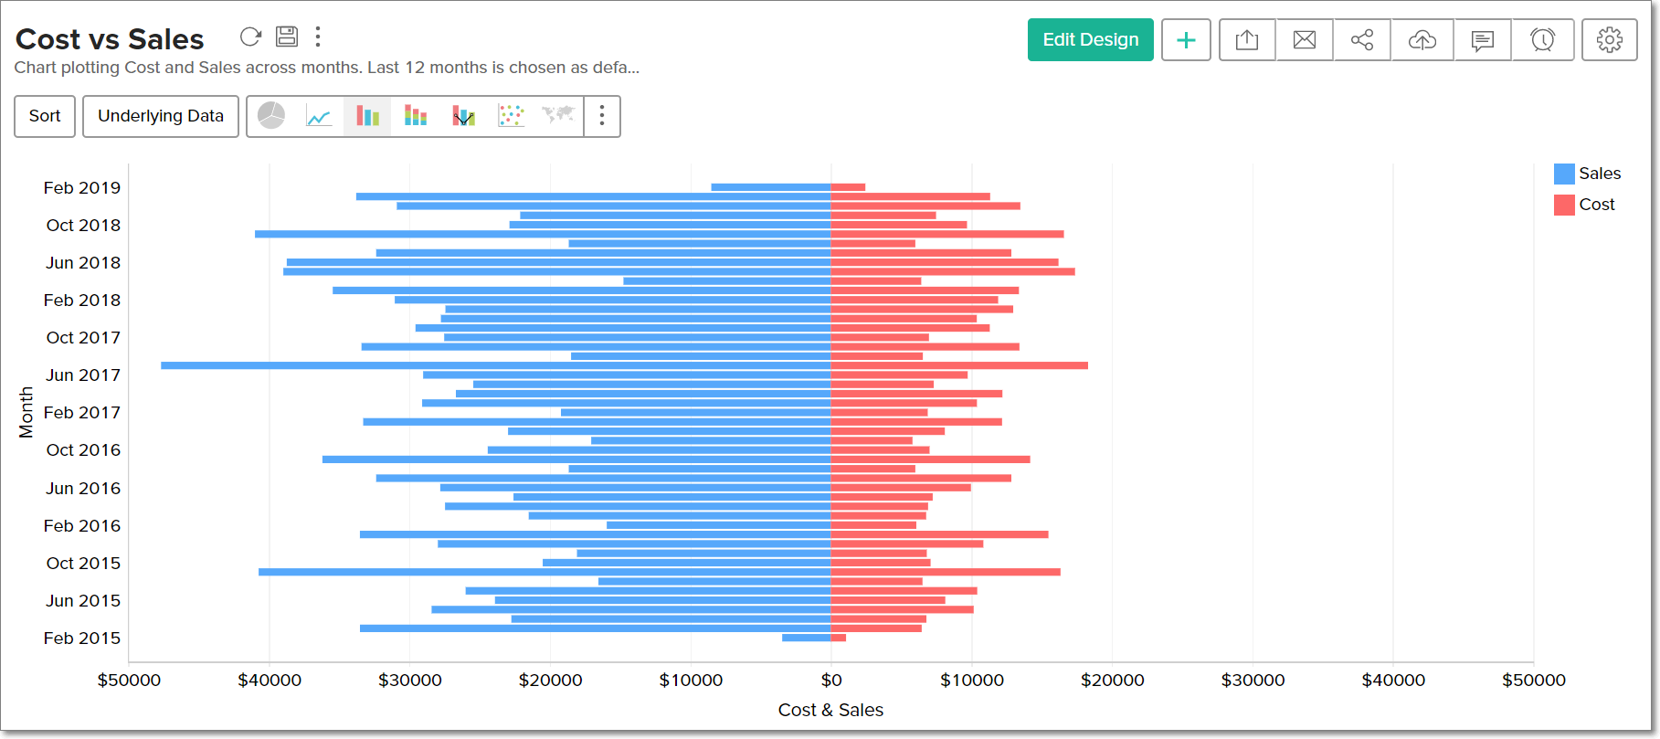The image size is (1660, 739).
Task: Click the email envelope icon
Action: [1305, 40]
